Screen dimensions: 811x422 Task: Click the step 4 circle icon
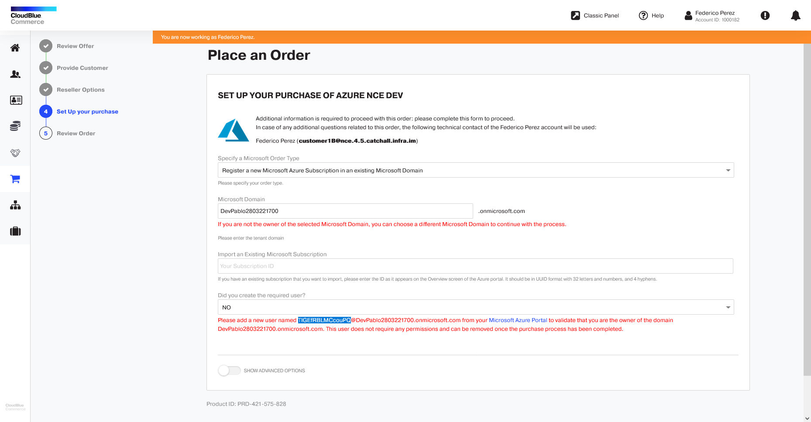pos(46,111)
